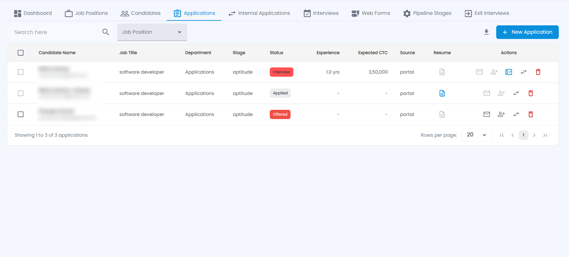Open the Web Forms tab
Image resolution: width=569 pixels, height=257 pixels.
pos(370,13)
